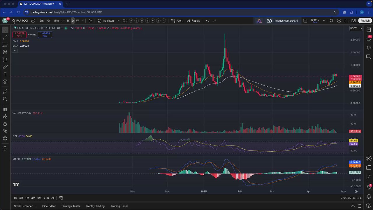
Task: Expand the favorite indicators dropdown arrow
Action: click(119, 21)
